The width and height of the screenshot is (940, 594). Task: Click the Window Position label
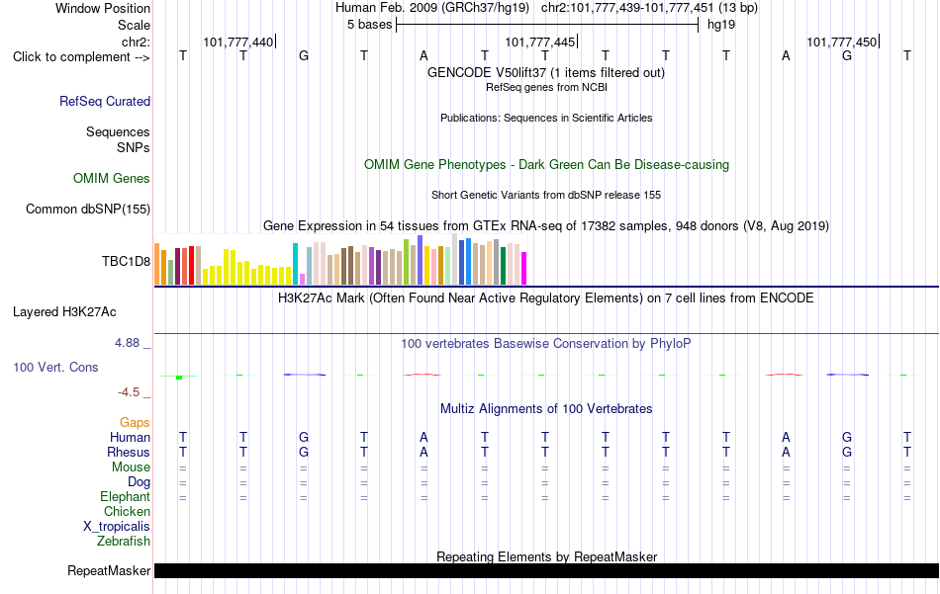click(103, 8)
